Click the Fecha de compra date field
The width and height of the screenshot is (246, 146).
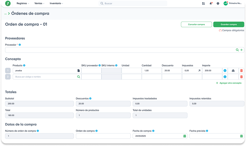click(160, 136)
